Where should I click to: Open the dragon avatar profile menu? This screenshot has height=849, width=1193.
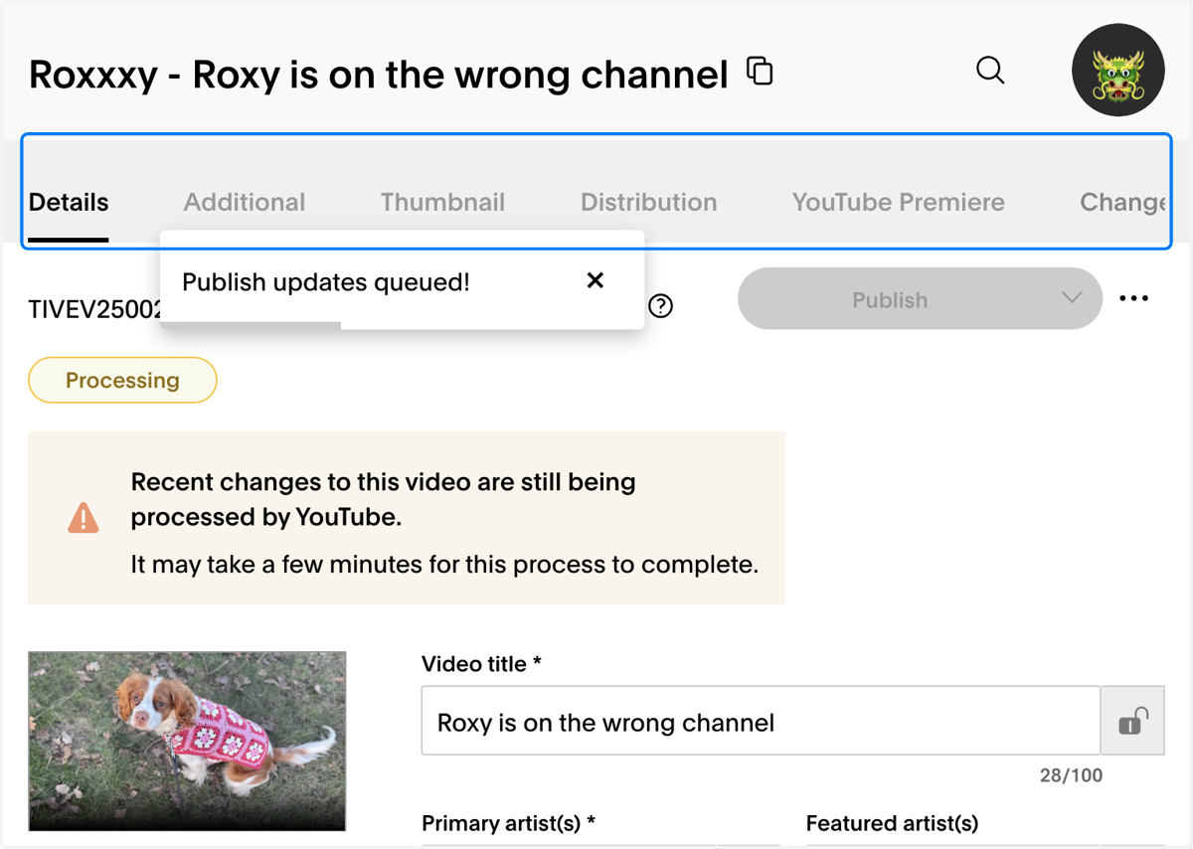(1118, 71)
